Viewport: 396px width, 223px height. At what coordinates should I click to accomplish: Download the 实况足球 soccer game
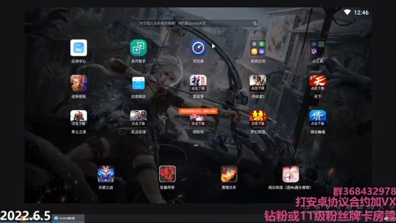click(139, 118)
